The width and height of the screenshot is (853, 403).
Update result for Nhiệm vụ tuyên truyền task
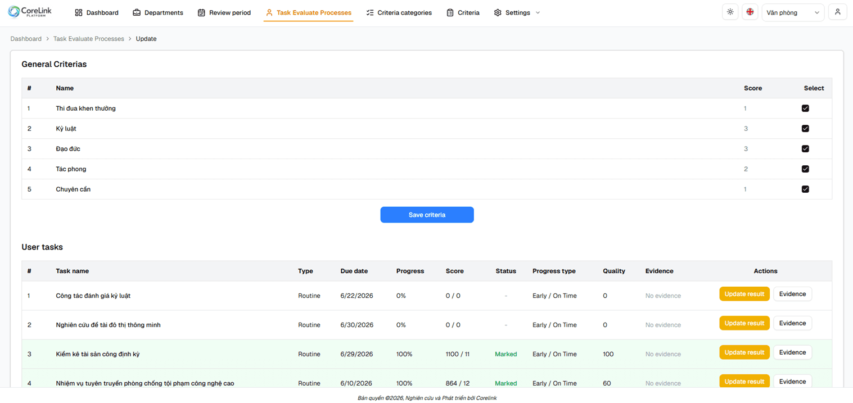tap(744, 382)
